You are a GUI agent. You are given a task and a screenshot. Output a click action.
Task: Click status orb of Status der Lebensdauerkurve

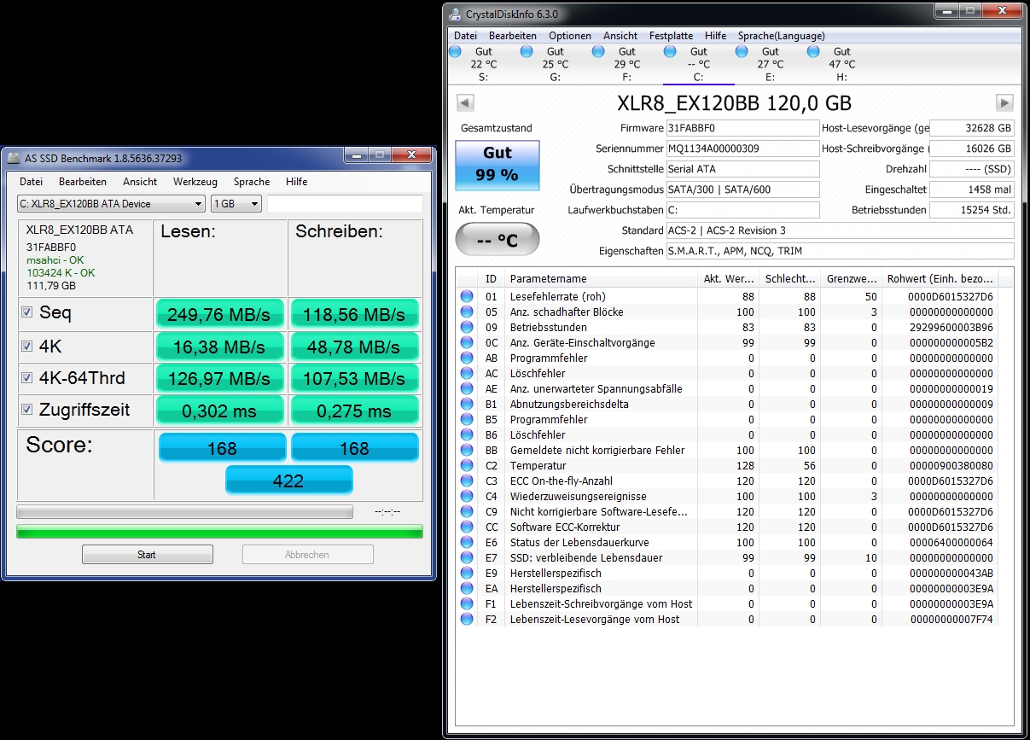467,542
